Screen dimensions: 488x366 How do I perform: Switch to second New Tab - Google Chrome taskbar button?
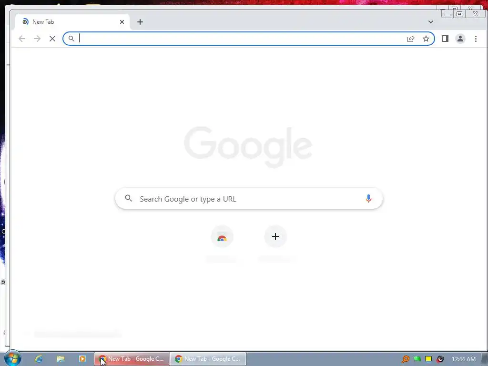coord(208,359)
